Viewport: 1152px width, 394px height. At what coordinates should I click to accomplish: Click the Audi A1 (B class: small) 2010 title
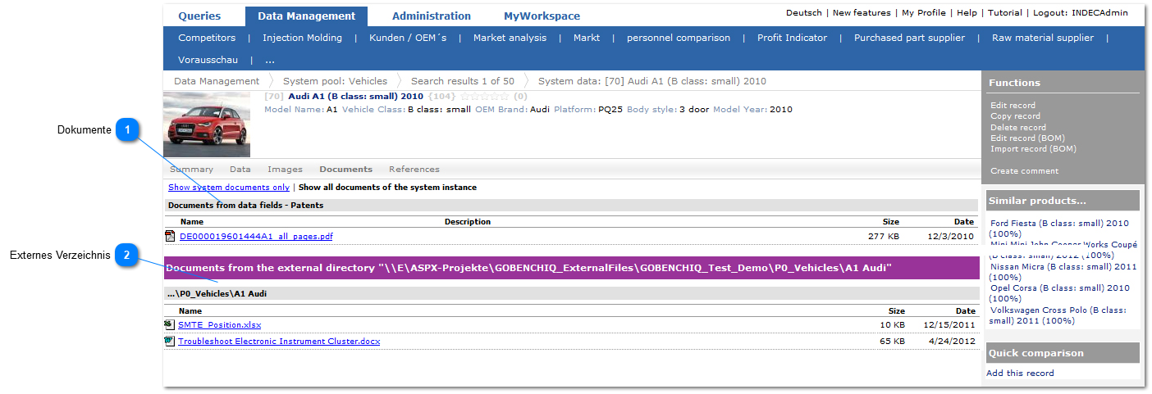pos(355,97)
